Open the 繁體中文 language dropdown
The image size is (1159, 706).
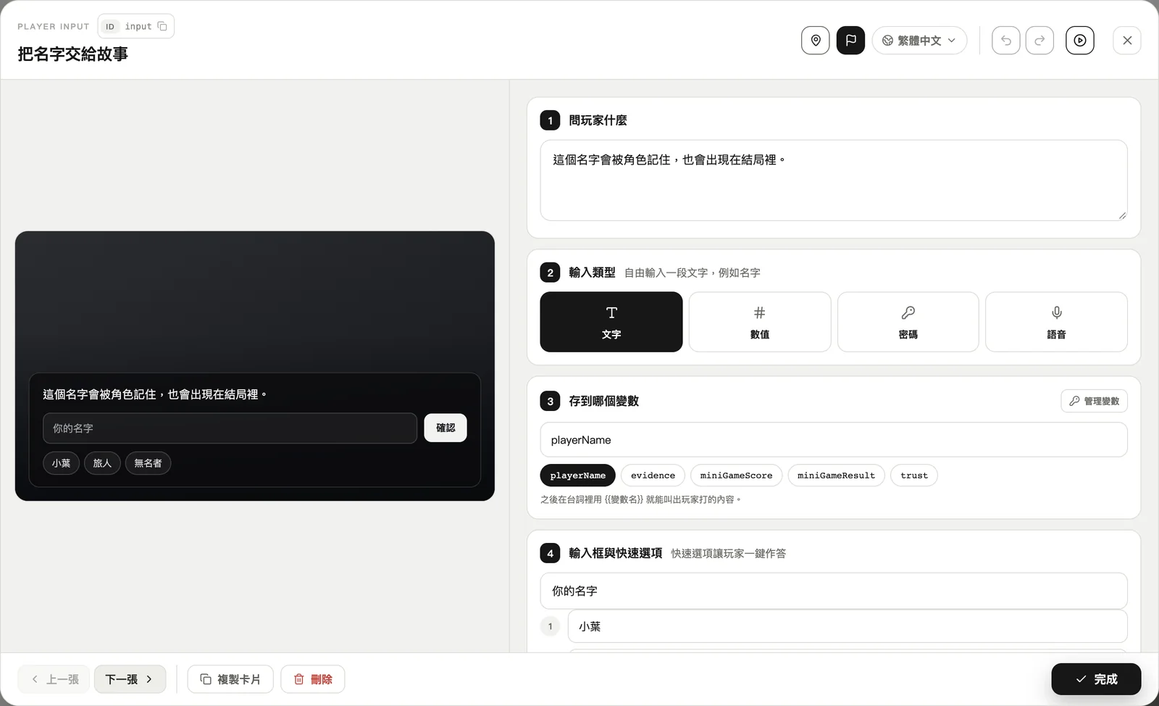(919, 41)
